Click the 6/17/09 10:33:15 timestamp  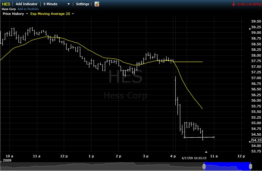click(x=194, y=158)
